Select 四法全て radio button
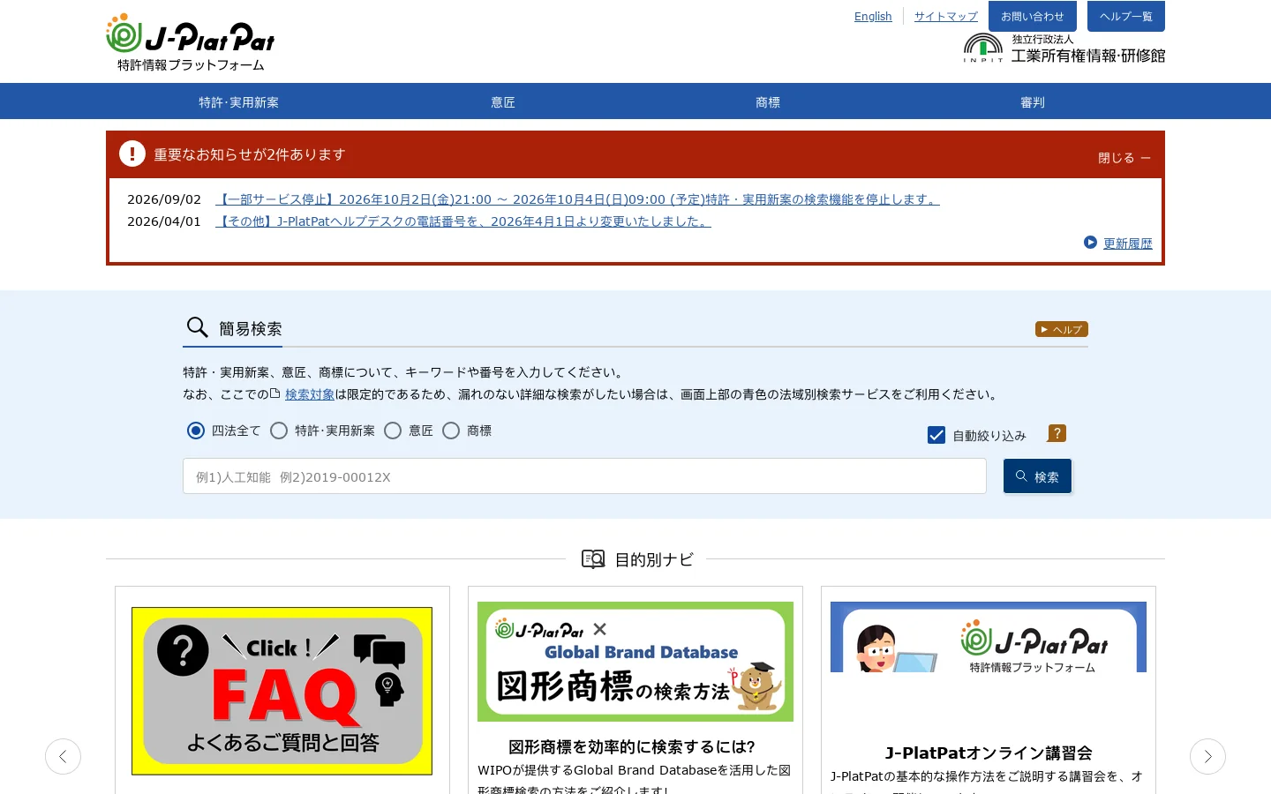 click(x=196, y=431)
